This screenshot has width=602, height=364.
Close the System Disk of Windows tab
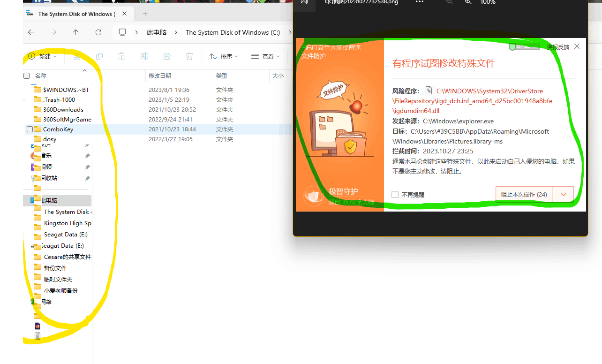tap(126, 14)
